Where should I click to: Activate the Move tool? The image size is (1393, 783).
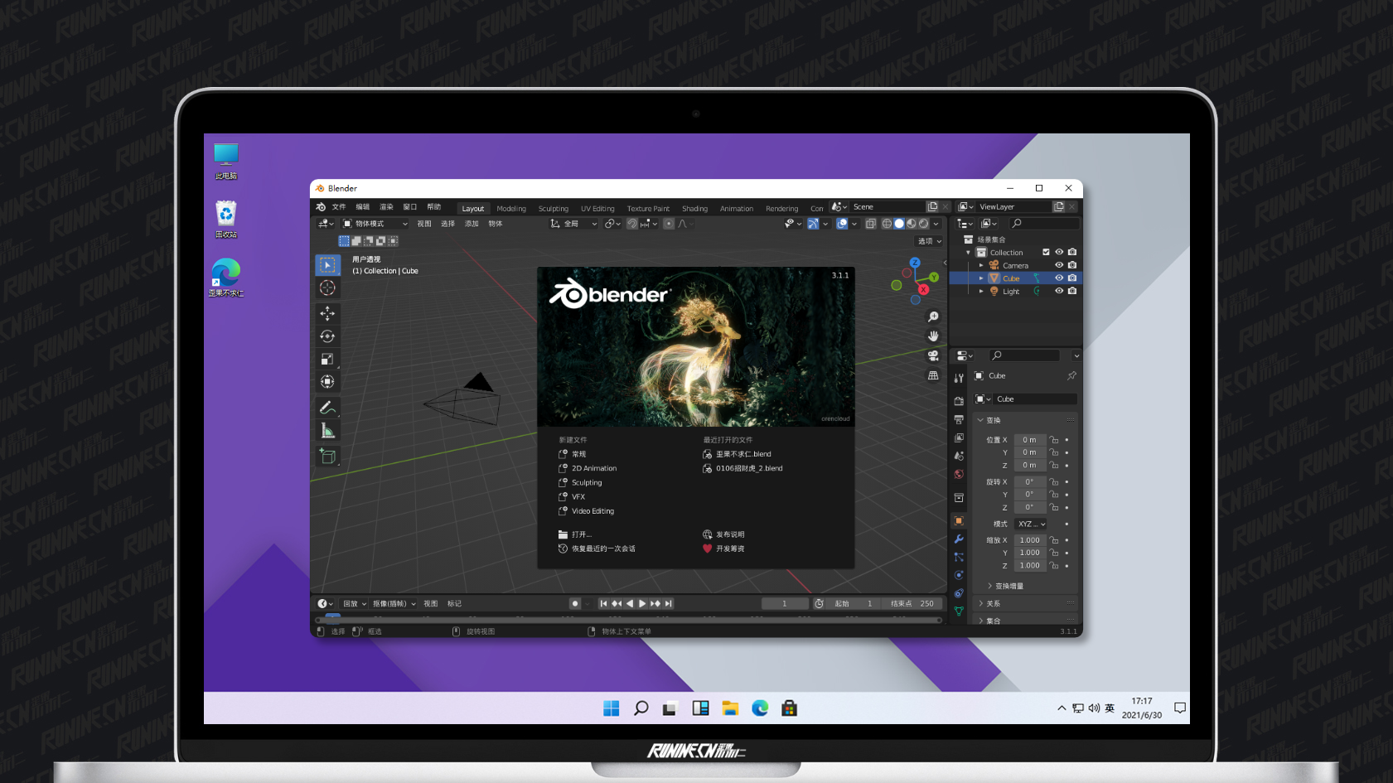click(x=327, y=313)
